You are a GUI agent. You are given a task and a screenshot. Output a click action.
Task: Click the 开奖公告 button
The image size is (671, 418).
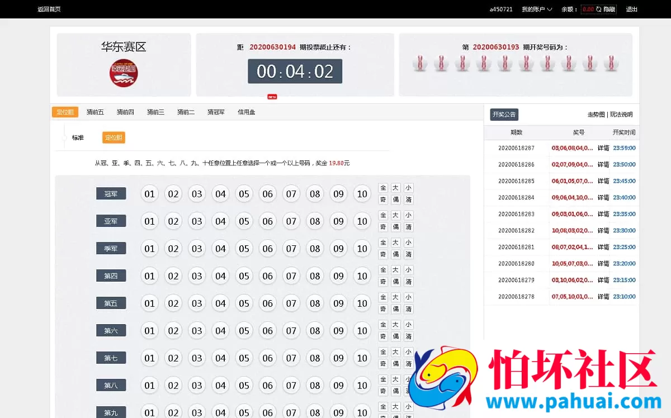(x=504, y=115)
